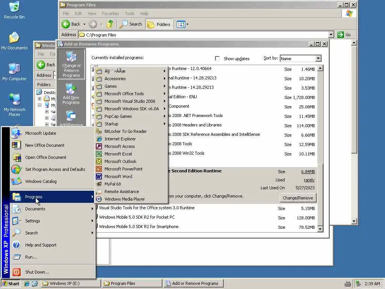Open Tools menu in Program Files
This screenshot has height=289, width=385.
tap(130, 14)
